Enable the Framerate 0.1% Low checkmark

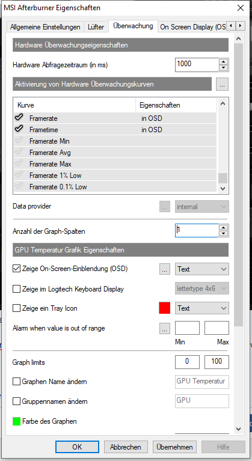[19, 186]
